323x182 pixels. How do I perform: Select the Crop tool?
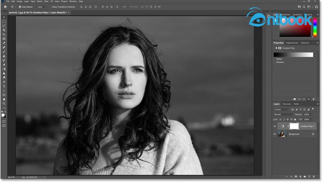pyautogui.click(x=4, y=34)
